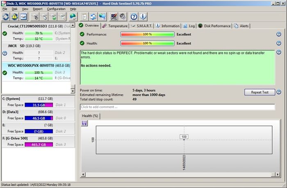Click the disk panel toolbar icon
The height and width of the screenshot is (188, 287).
pyautogui.click(x=24, y=17)
